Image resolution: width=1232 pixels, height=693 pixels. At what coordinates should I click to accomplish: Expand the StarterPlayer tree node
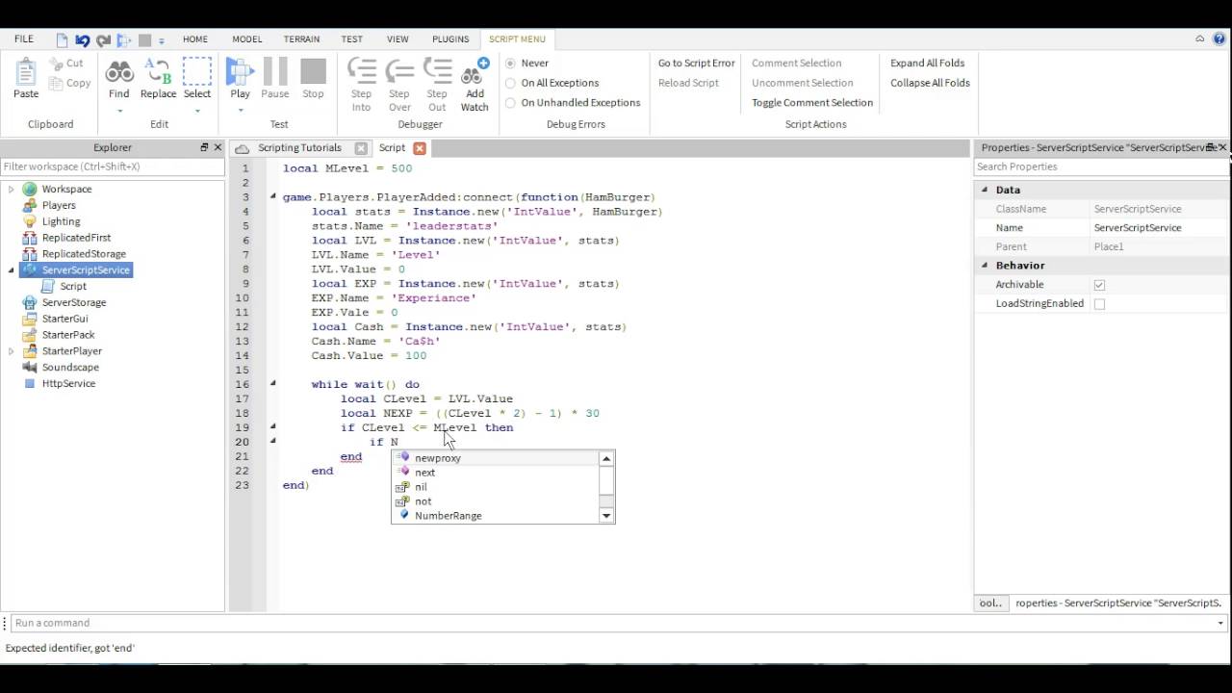[x=12, y=351]
